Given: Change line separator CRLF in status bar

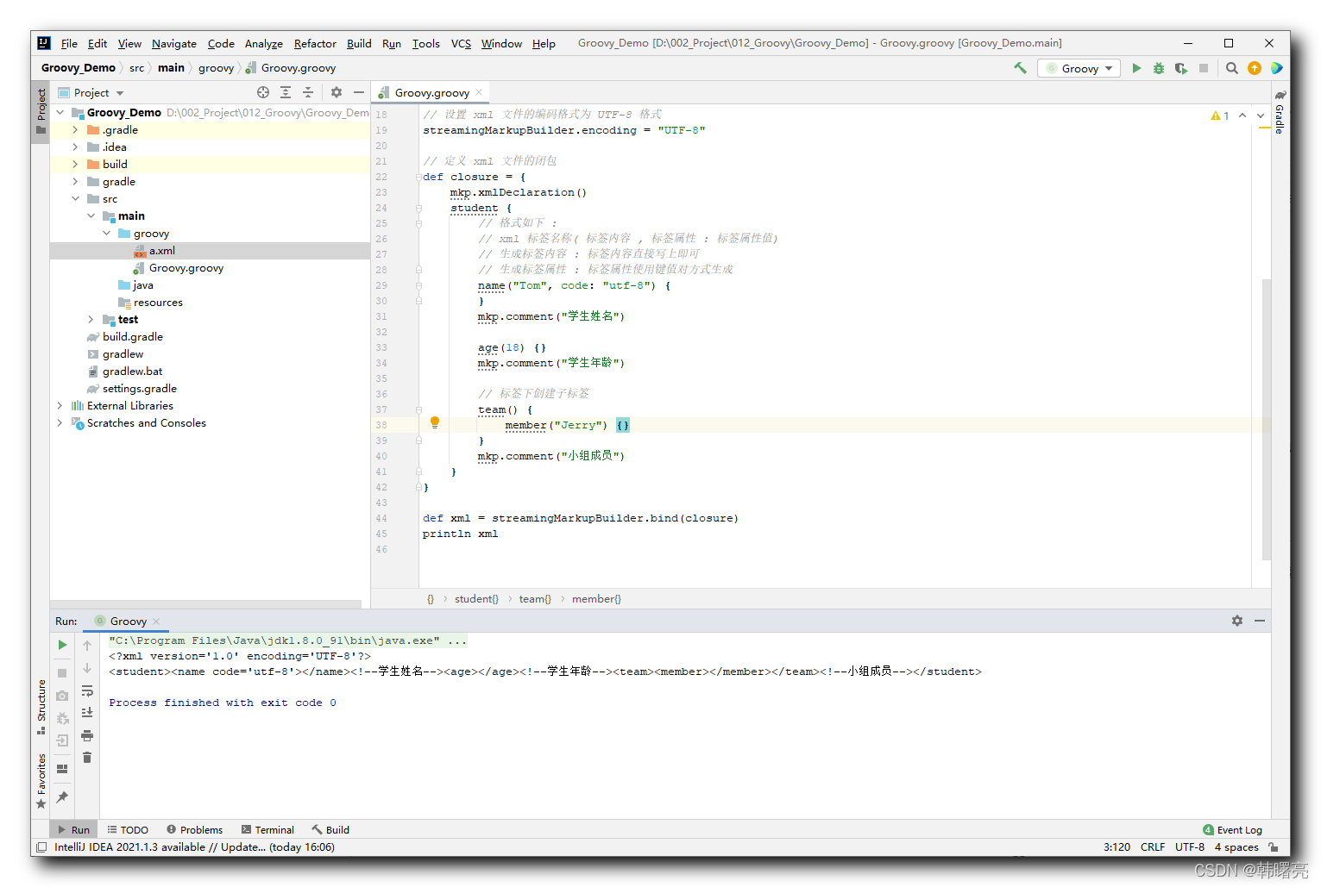Looking at the screenshot, I should point(1153,847).
